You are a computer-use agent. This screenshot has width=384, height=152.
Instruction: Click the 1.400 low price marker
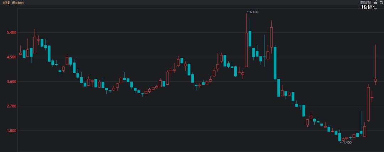(x=346, y=142)
